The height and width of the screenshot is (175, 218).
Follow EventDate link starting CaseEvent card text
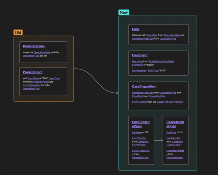pos(137,61)
